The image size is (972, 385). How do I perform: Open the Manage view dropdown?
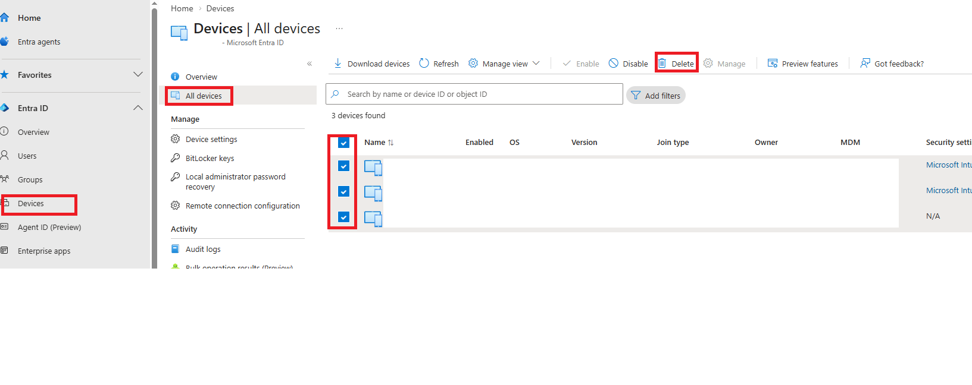coord(504,64)
